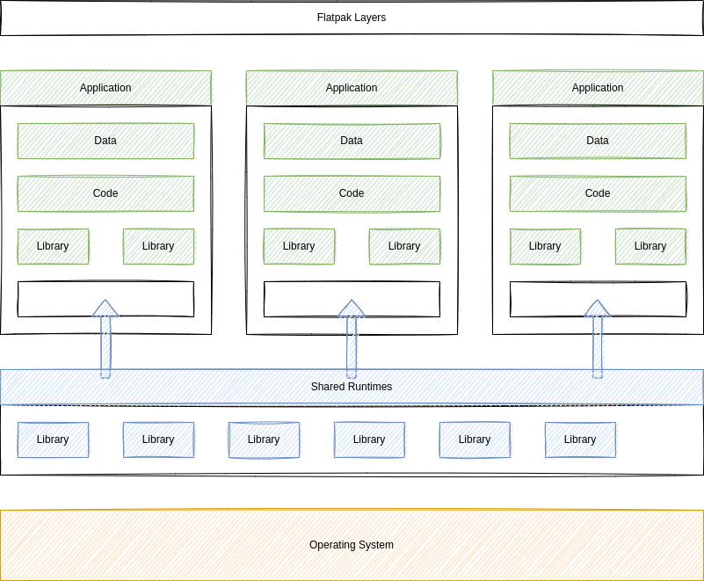The image size is (704, 581).
Task: Click first green Library in middle application
Action: pos(299,246)
